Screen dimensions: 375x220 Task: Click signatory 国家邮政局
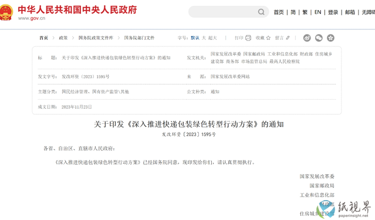322,185
